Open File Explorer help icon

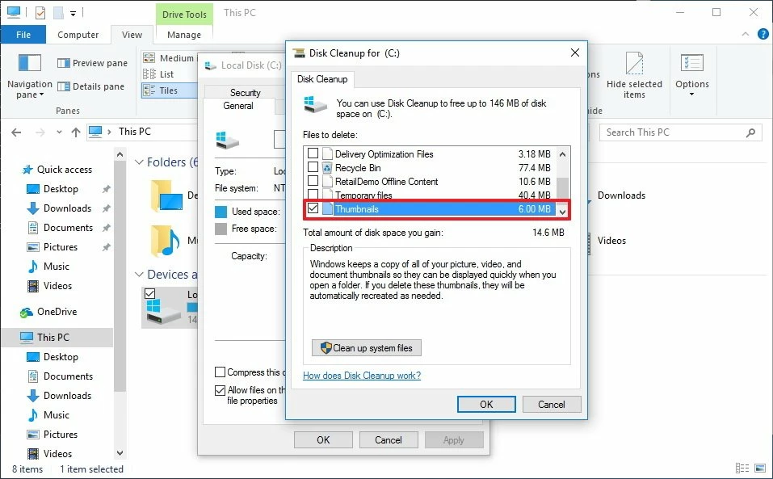tap(762, 34)
